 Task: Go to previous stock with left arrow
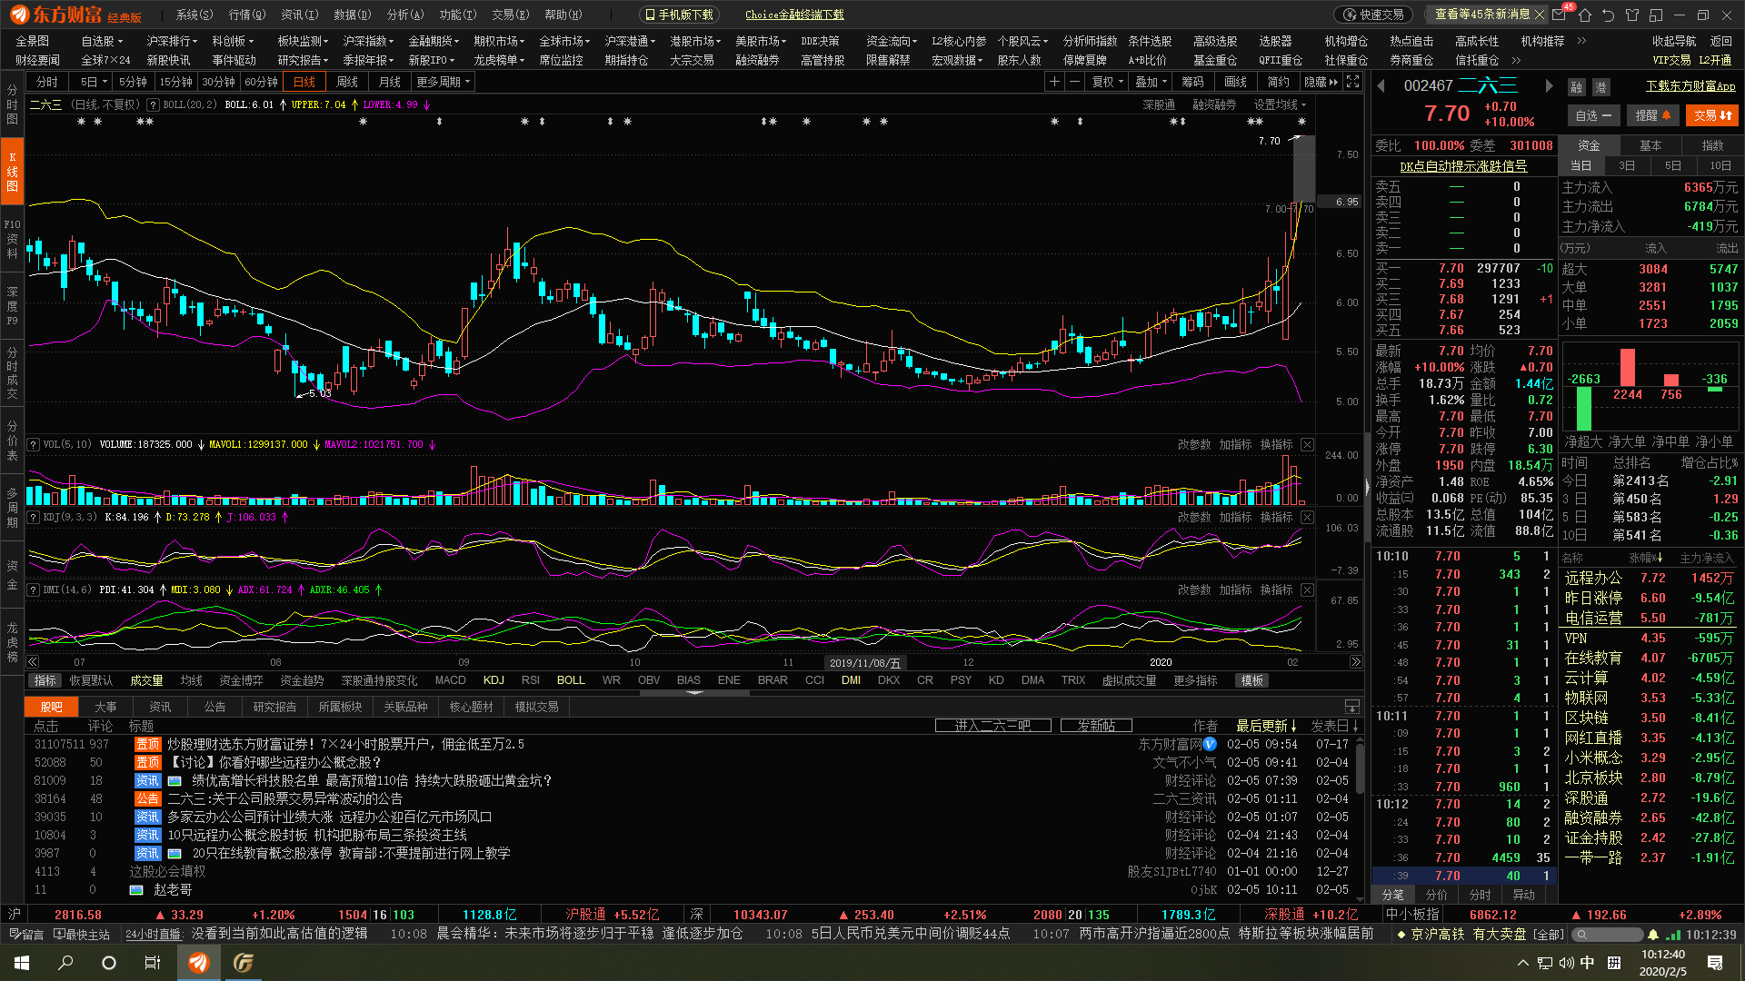(1381, 85)
